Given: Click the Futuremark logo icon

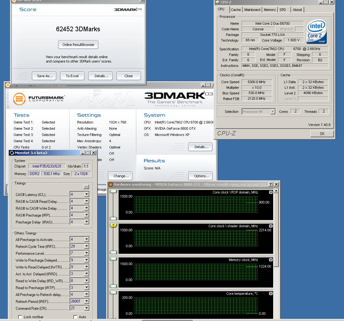Looking at the screenshot, I should (19, 99).
